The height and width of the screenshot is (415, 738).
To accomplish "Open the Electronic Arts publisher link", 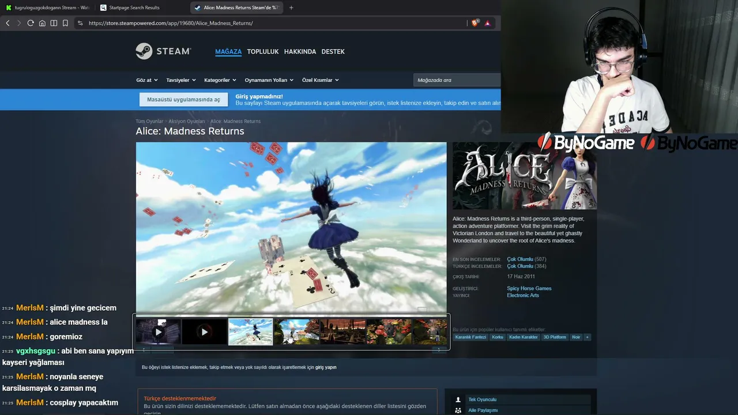I will point(523,295).
